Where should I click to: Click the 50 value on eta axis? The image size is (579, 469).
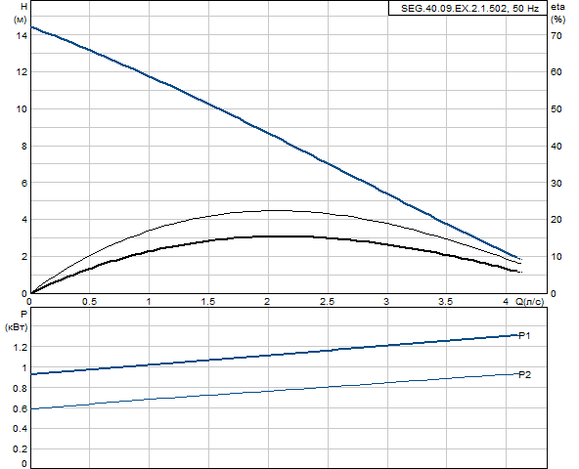(x=557, y=109)
